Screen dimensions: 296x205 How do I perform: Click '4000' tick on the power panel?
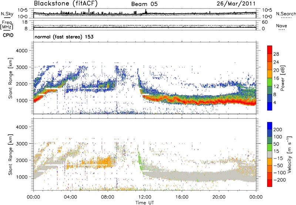pos(22,51)
